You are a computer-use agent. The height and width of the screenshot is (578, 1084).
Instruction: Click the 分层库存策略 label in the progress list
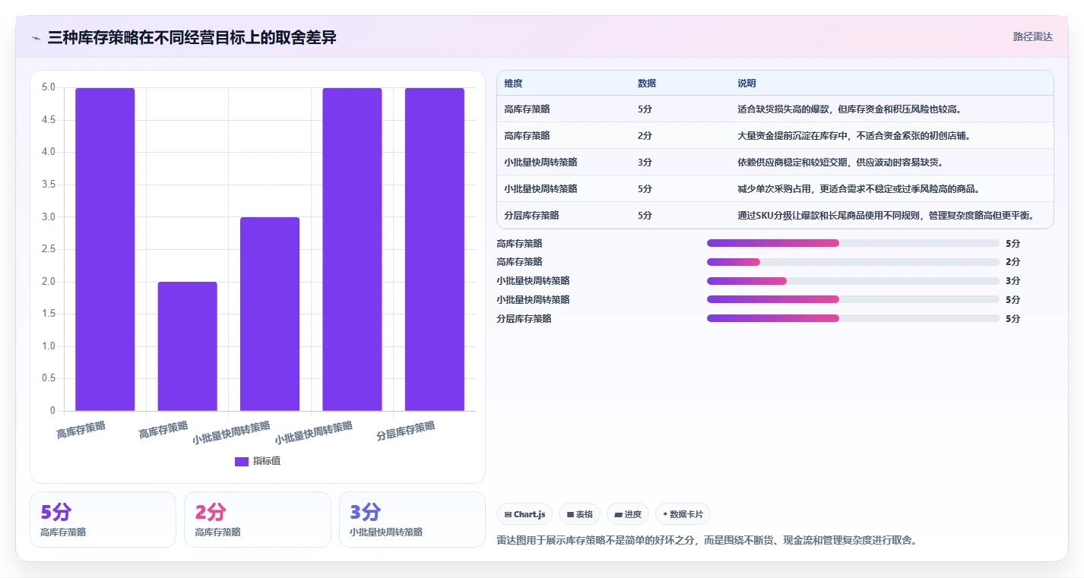click(x=524, y=319)
